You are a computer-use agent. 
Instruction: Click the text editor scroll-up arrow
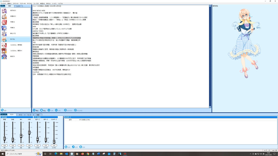coord(210,6)
